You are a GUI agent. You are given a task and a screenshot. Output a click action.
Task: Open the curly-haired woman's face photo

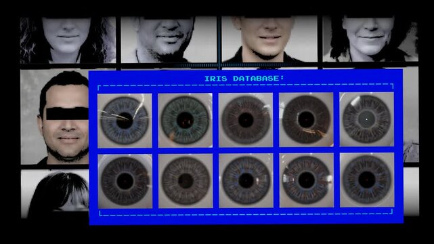(x=68, y=40)
